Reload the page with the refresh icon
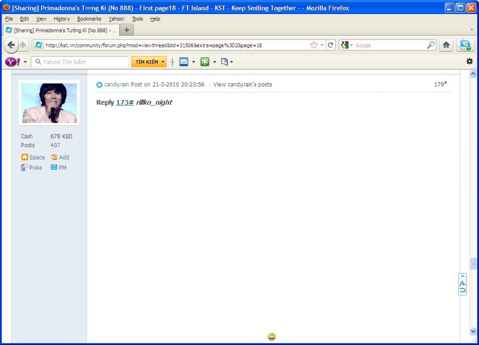479x345 pixels. click(331, 45)
